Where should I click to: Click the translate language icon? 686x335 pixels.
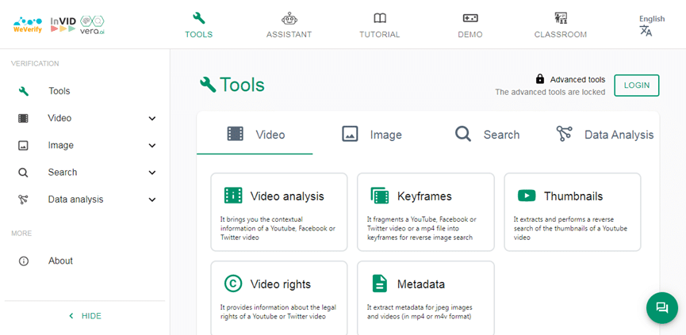(646, 31)
